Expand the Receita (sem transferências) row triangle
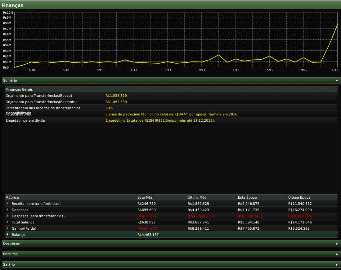Viewport: 341px width, 270px height. coord(8,203)
